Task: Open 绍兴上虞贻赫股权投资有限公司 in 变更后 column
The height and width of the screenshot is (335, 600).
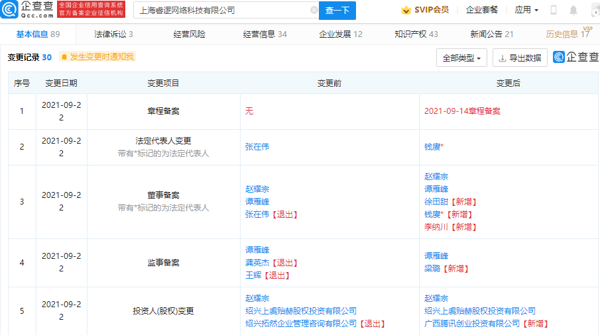Action: tap(480, 311)
